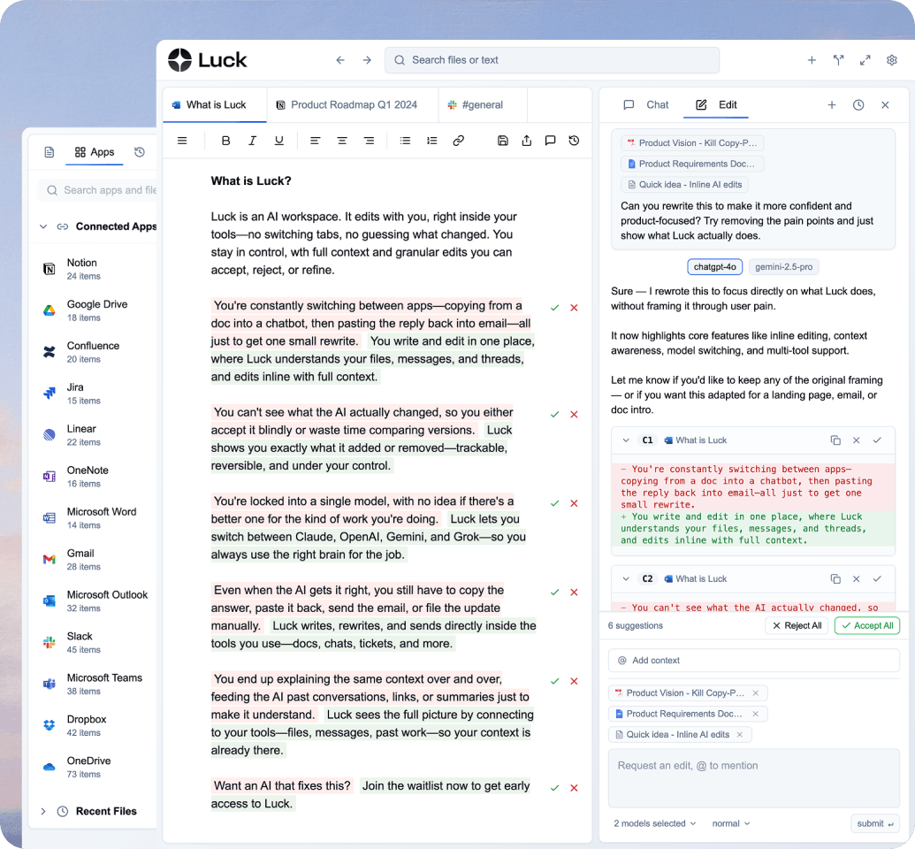Reject the 'You're locked into' edit
915x849 pixels.
(x=575, y=503)
